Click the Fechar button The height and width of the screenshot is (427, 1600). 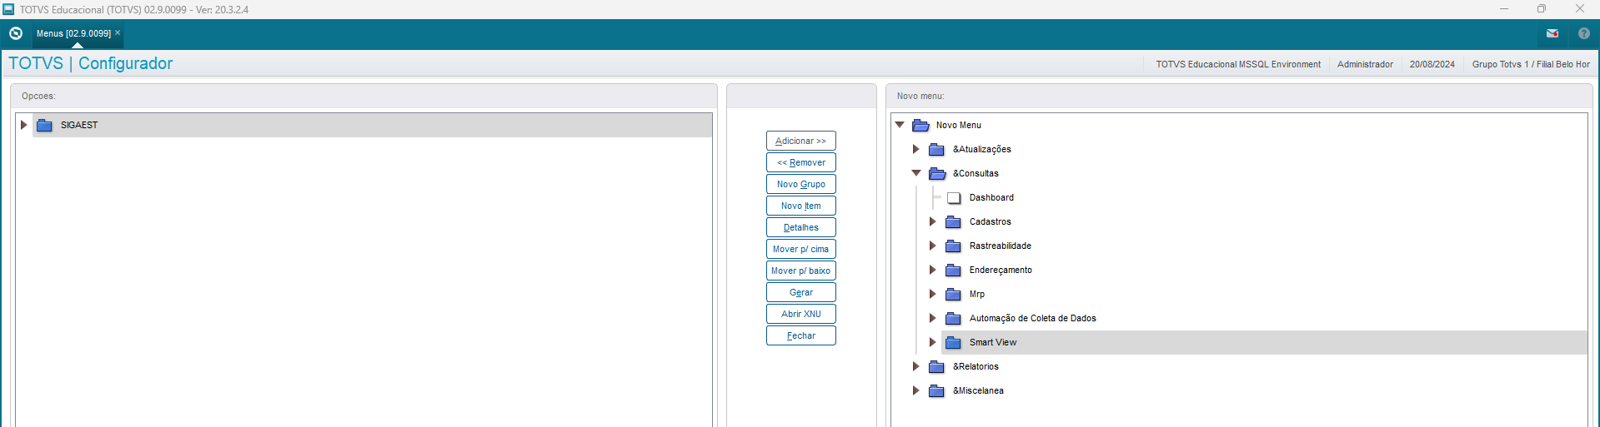801,335
